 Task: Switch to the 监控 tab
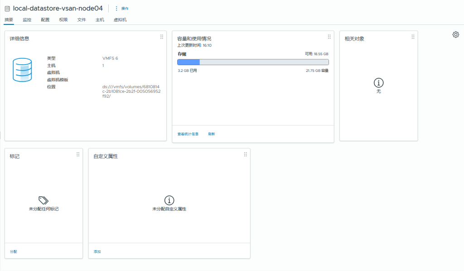[27, 20]
